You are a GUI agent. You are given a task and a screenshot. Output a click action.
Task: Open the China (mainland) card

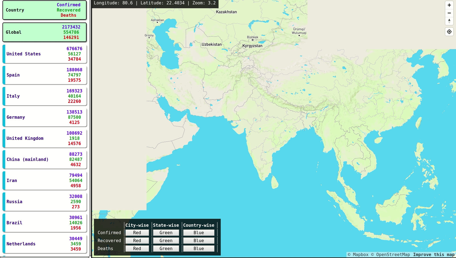pyautogui.click(x=45, y=160)
